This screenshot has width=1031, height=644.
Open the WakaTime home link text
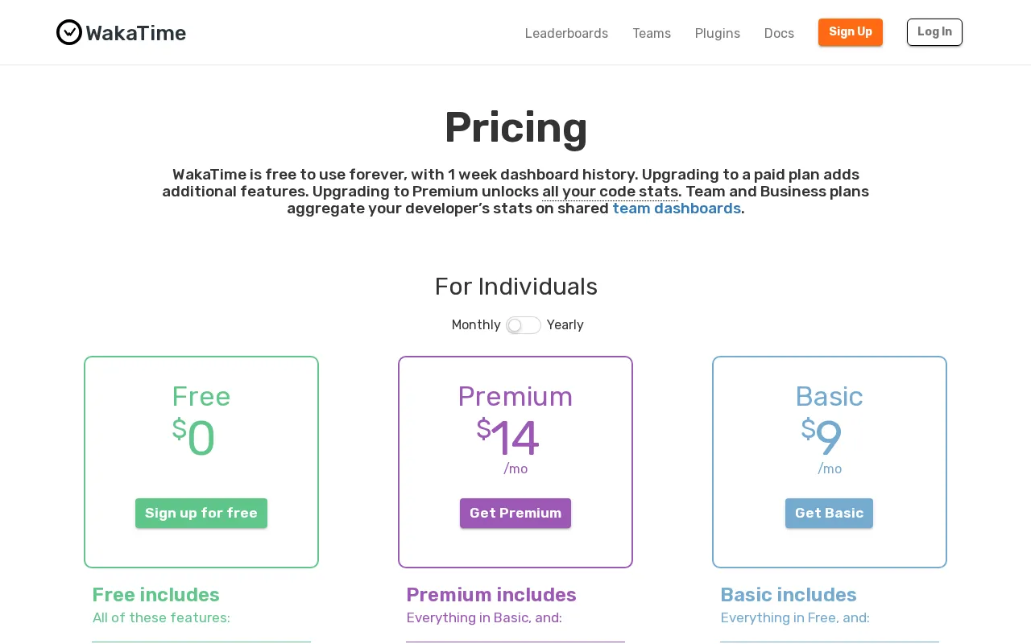point(135,33)
